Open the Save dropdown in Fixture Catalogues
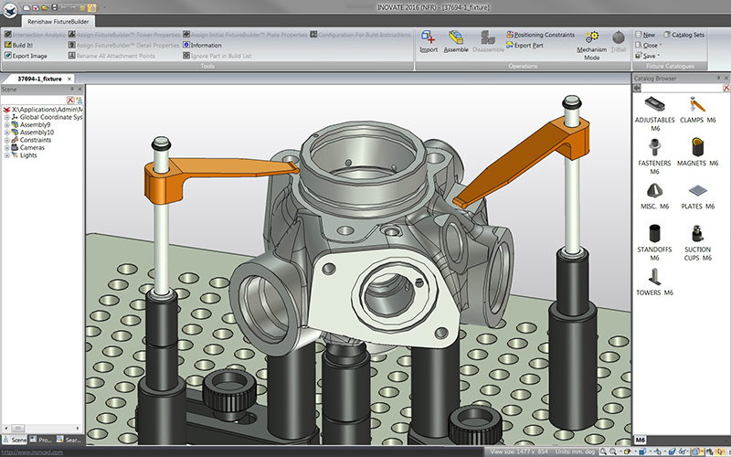Image resolution: width=731 pixels, height=457 pixels. click(652, 55)
